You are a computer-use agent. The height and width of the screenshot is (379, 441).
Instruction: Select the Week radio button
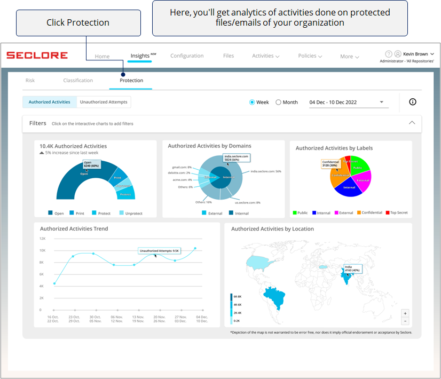coord(252,102)
